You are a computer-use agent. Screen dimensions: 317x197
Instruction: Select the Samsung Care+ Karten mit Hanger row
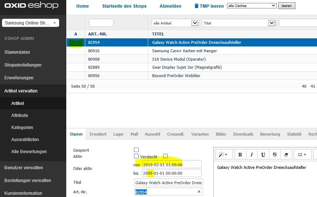click(184, 51)
